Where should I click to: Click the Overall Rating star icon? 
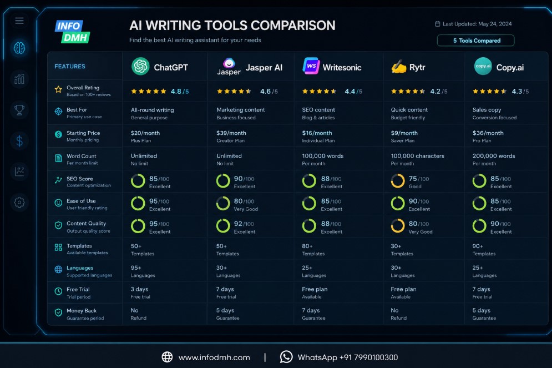(x=58, y=89)
